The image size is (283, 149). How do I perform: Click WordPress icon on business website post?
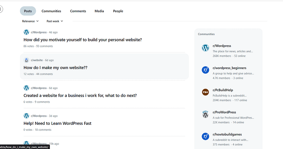tap(26, 88)
